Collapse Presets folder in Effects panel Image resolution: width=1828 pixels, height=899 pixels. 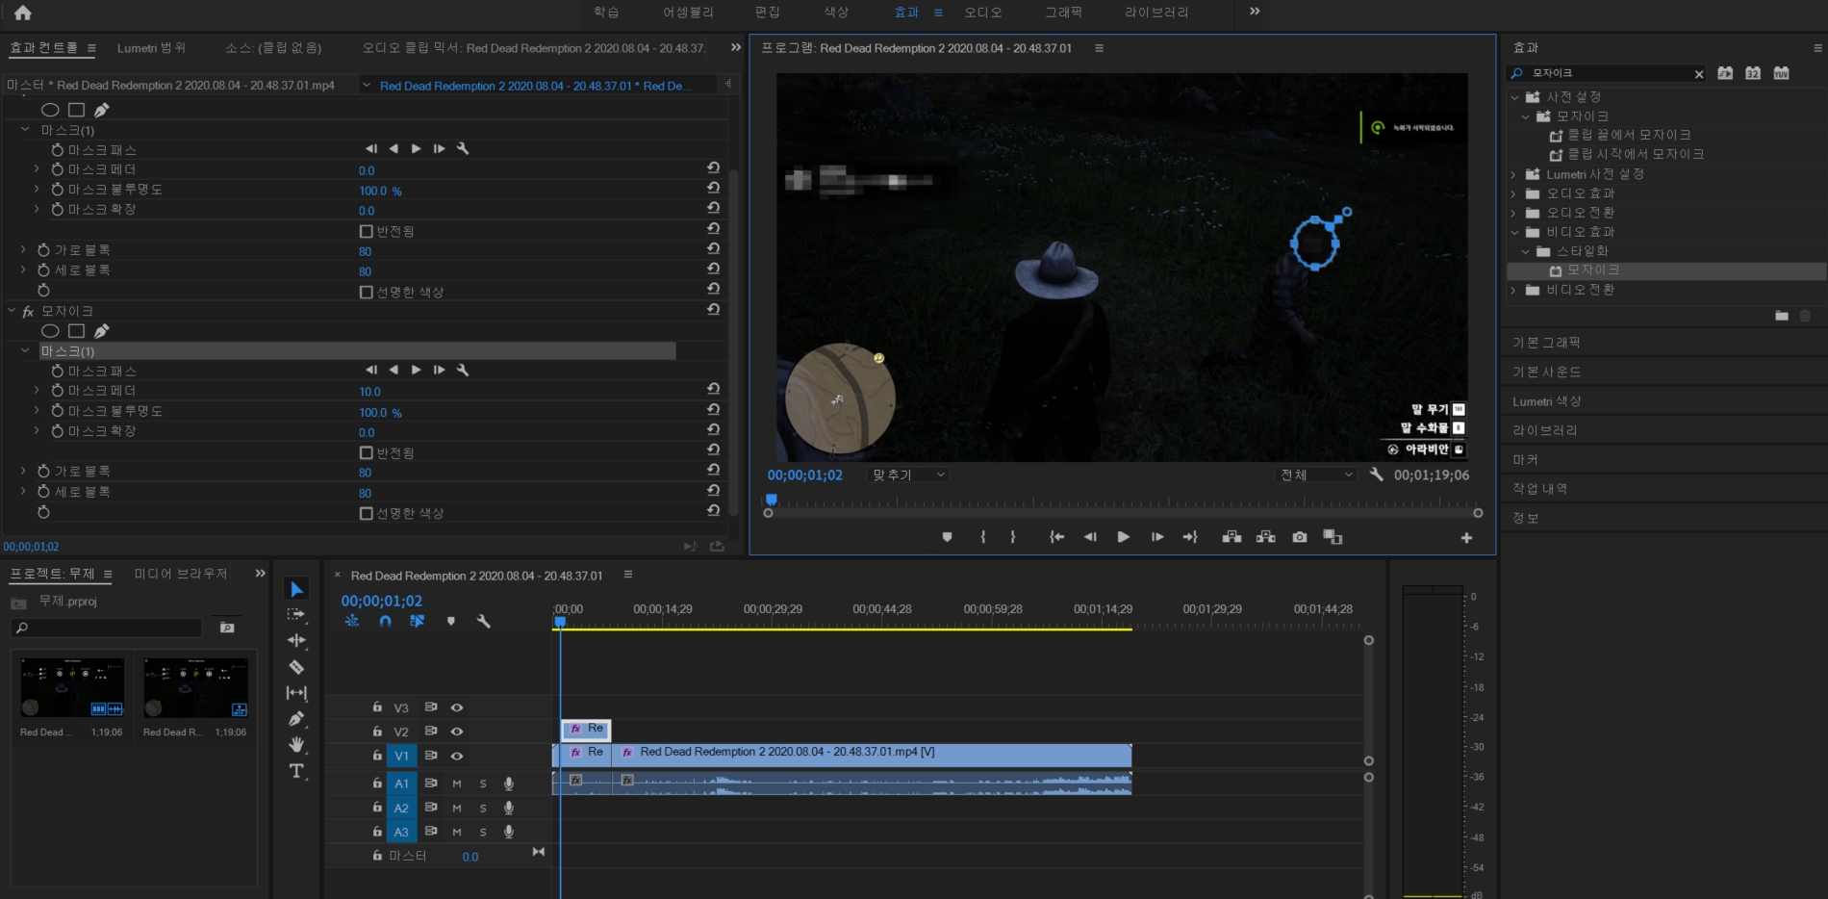1514,97
